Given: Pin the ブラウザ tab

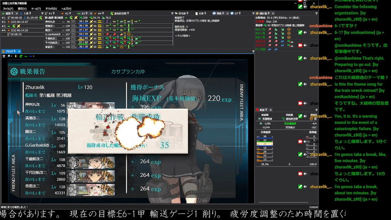Looking at the screenshot, I should (15, 51).
